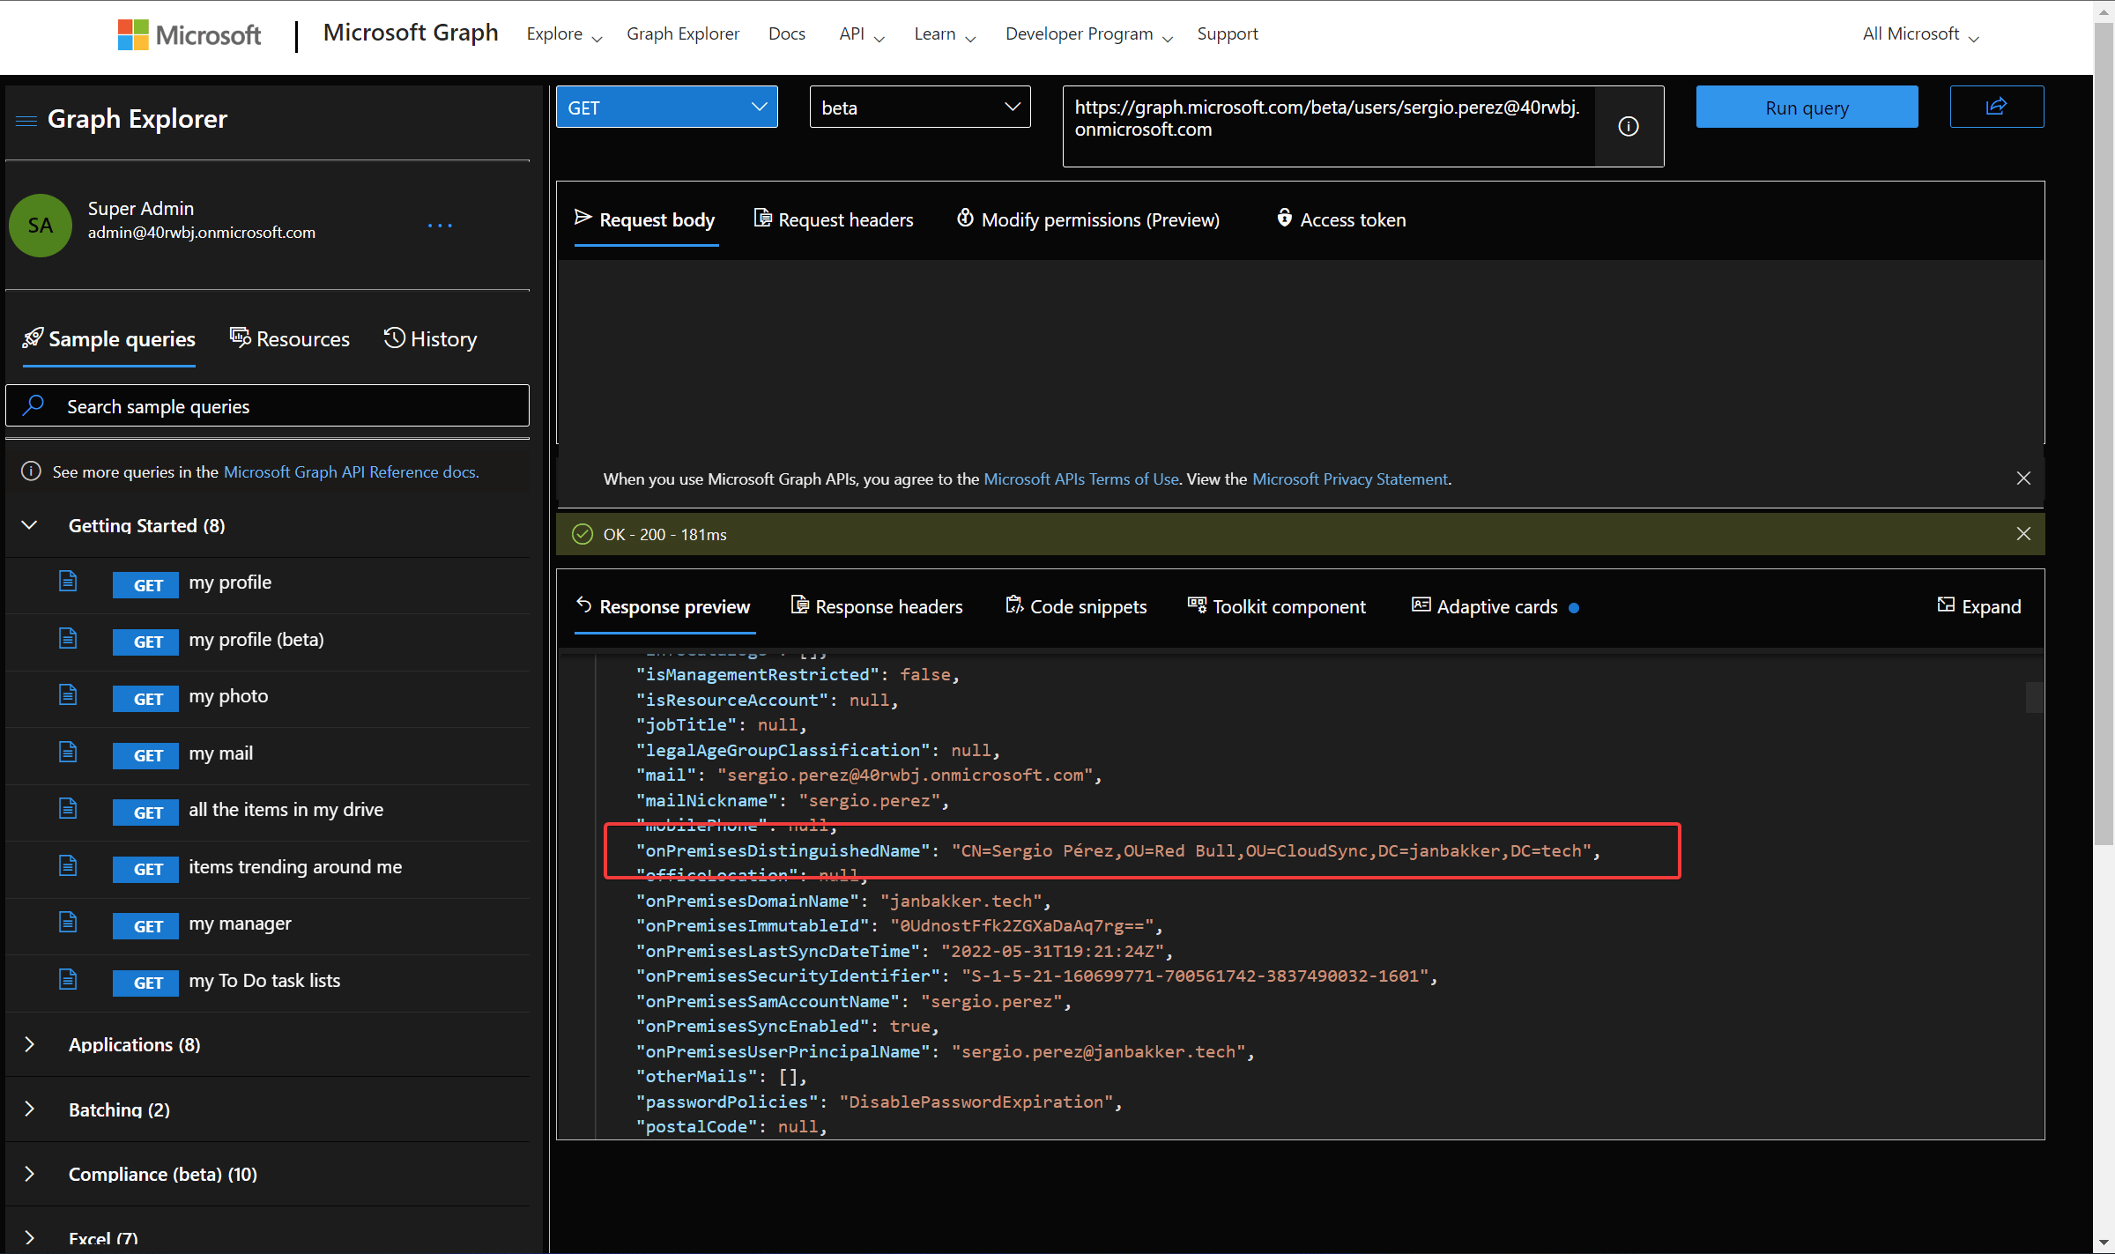This screenshot has height=1254, width=2115.
Task: Open the GET method dropdown
Action: click(x=666, y=108)
